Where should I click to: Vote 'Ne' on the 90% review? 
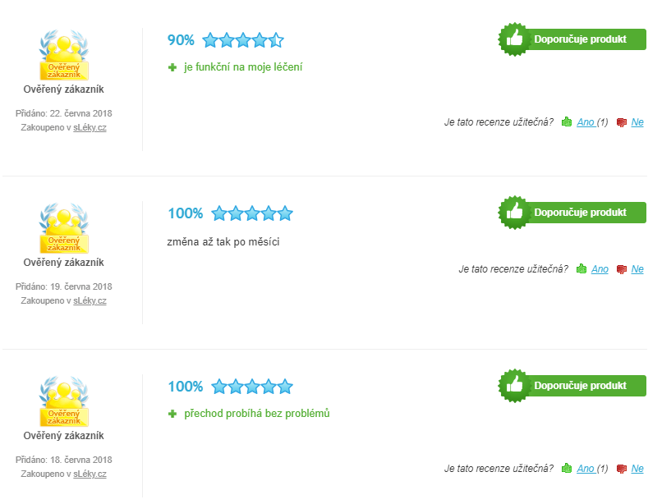pyautogui.click(x=637, y=122)
